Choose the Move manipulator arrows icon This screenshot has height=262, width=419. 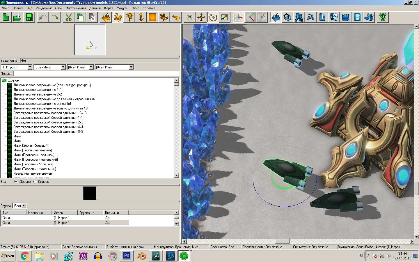click(x=201, y=17)
